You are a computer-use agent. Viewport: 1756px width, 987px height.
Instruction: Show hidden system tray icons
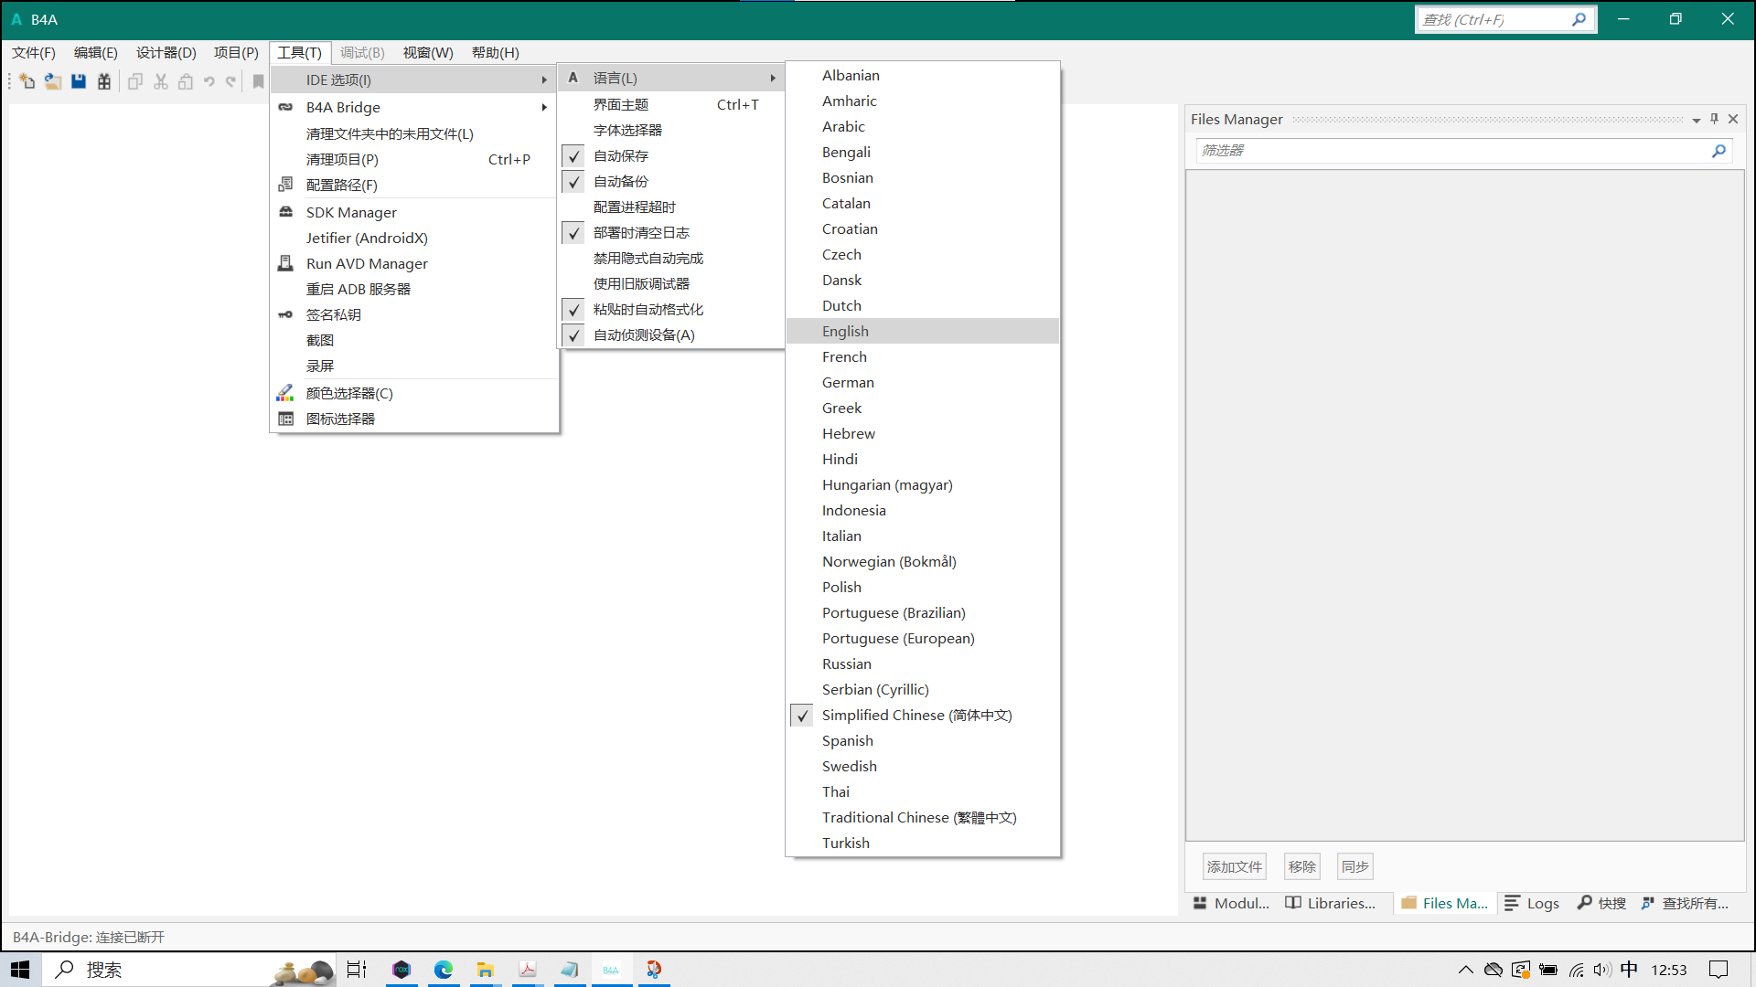[x=1466, y=970]
